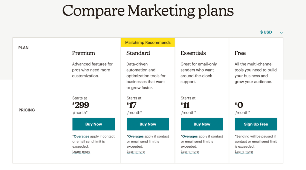Click Learn more under Standard plan
The image size is (306, 170).
[x=135, y=152]
